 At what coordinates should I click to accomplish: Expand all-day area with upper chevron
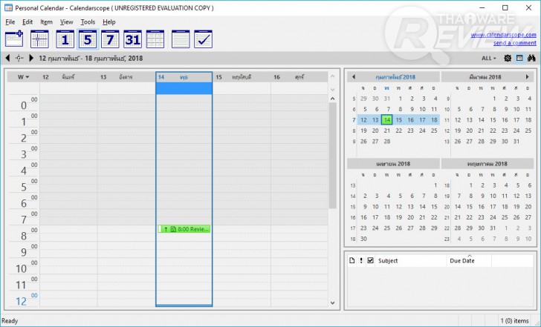pos(333,76)
